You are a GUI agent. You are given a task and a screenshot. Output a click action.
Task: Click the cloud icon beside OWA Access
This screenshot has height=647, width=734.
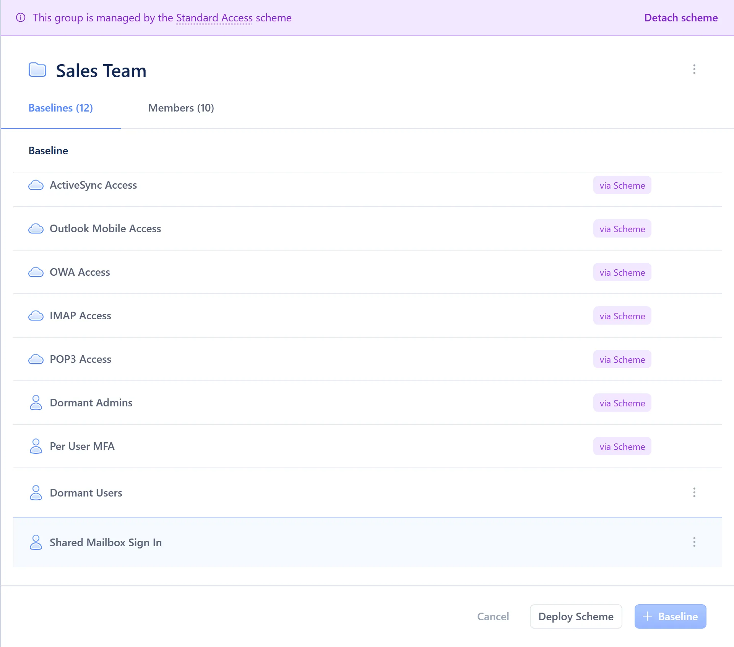[36, 272]
